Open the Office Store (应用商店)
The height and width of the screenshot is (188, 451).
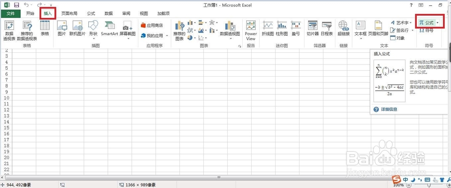(x=152, y=25)
